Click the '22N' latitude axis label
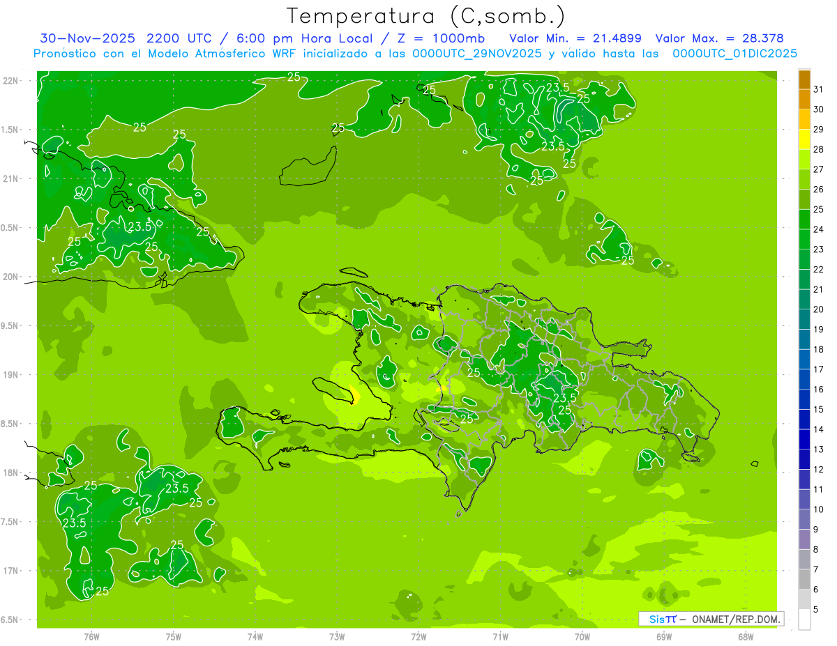 pos(11,81)
